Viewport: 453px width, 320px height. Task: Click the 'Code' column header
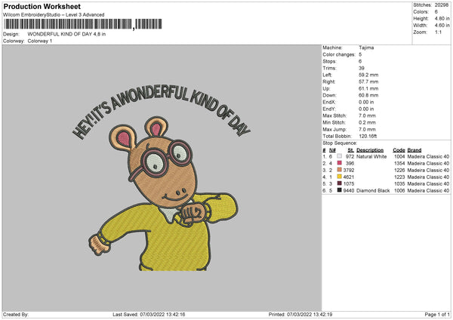click(399, 150)
